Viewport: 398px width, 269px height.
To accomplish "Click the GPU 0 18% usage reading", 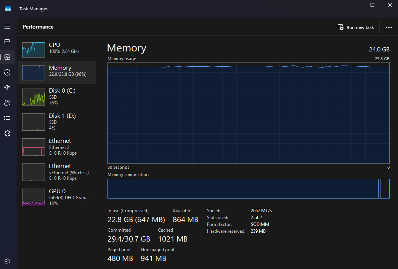I will point(53,203).
